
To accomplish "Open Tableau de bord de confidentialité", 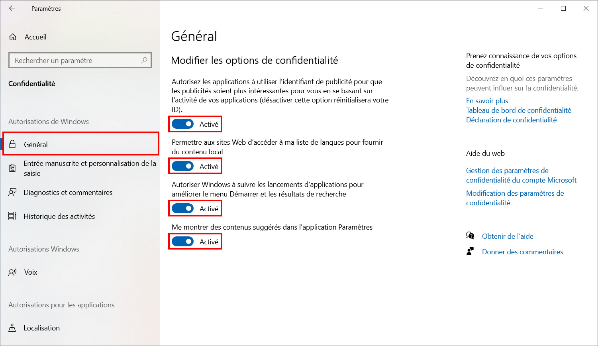I will pos(519,110).
